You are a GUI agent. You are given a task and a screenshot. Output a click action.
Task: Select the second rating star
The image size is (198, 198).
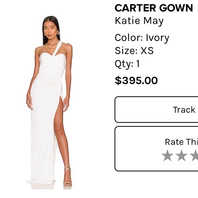pos(181,155)
